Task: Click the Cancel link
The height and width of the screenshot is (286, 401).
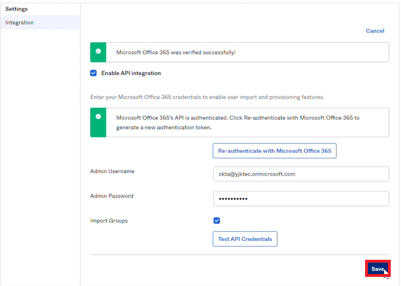Action: tap(375, 31)
